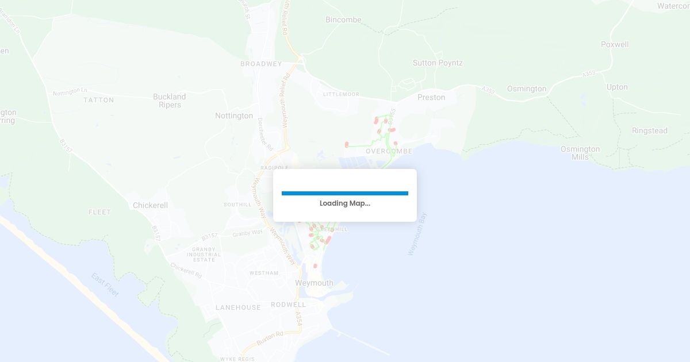Click the "Loading Map..." message text

click(x=345, y=203)
